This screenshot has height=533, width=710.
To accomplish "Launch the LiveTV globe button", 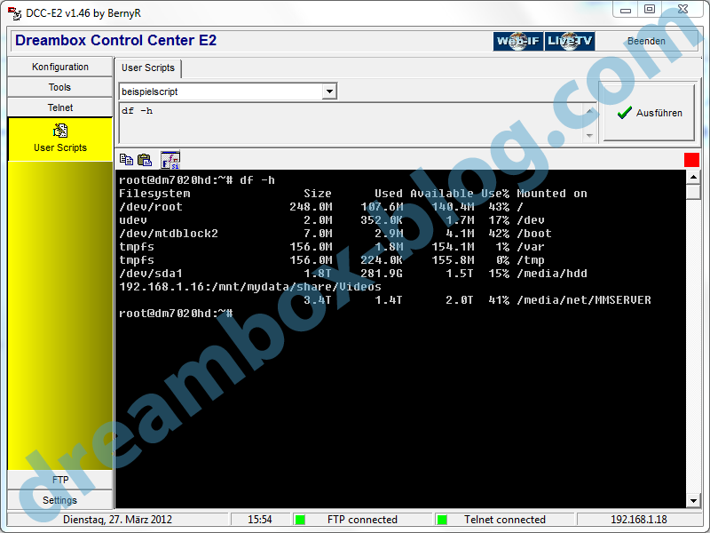I will click(x=570, y=41).
